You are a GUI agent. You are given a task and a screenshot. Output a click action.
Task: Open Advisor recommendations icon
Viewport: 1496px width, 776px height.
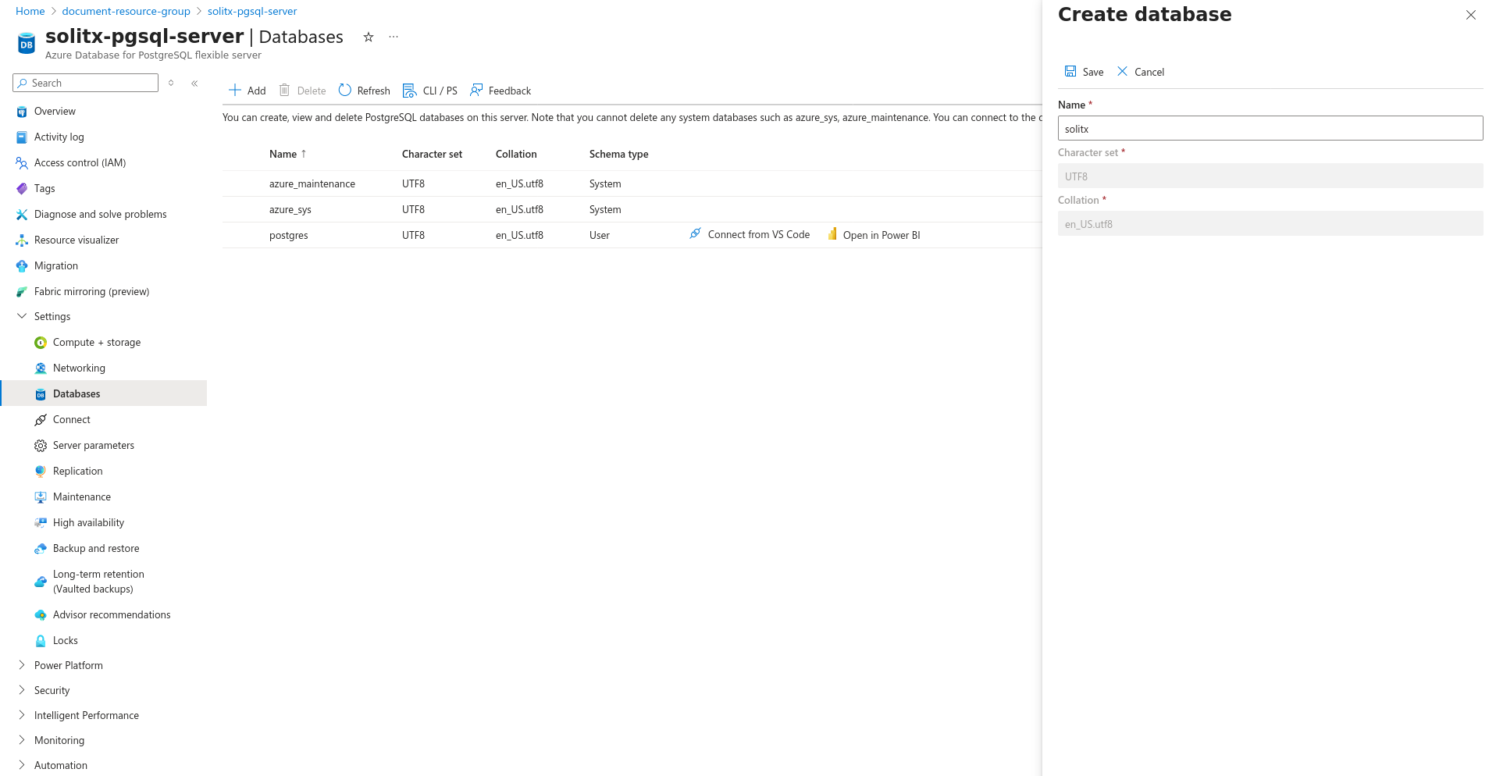(x=41, y=615)
